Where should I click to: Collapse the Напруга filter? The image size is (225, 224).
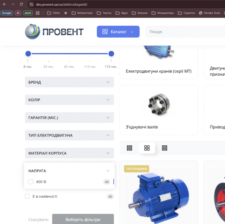[69, 171]
